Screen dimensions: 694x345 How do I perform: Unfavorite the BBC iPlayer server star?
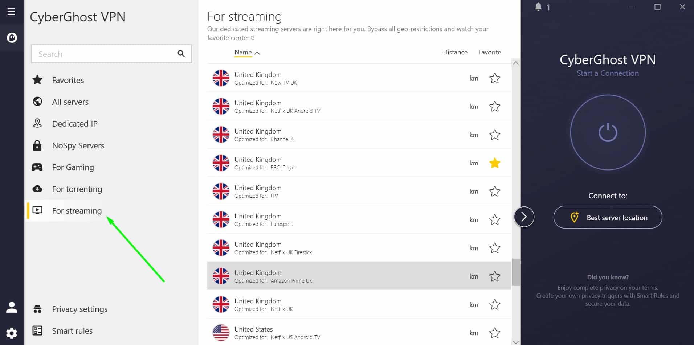[x=495, y=163]
